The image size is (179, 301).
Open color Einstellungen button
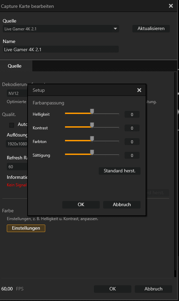(x=26, y=228)
